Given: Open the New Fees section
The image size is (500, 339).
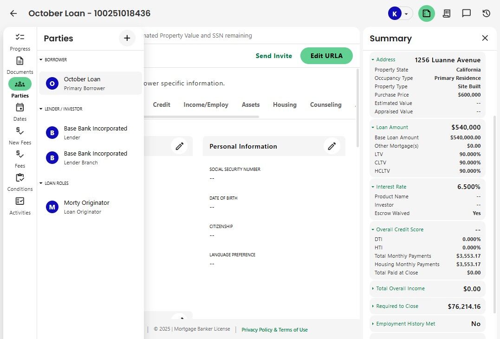Looking at the screenshot, I should pyautogui.click(x=20, y=136).
